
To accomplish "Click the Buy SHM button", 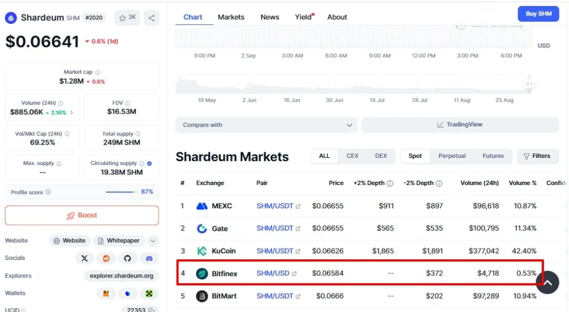I will (538, 14).
